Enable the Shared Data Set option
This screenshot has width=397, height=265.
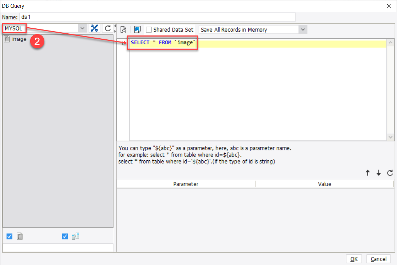tap(149, 30)
